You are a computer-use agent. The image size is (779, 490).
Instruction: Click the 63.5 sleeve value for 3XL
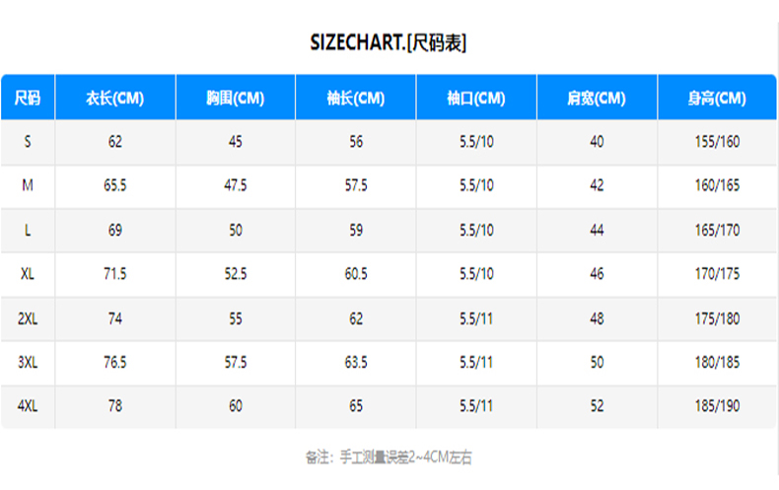(x=356, y=362)
